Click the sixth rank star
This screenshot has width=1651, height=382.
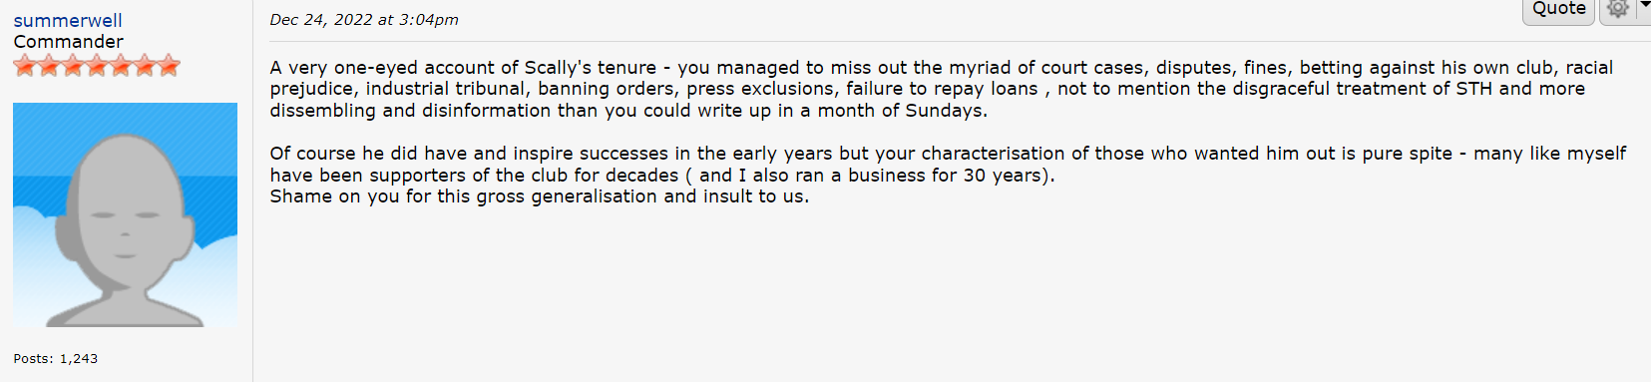coord(145,67)
